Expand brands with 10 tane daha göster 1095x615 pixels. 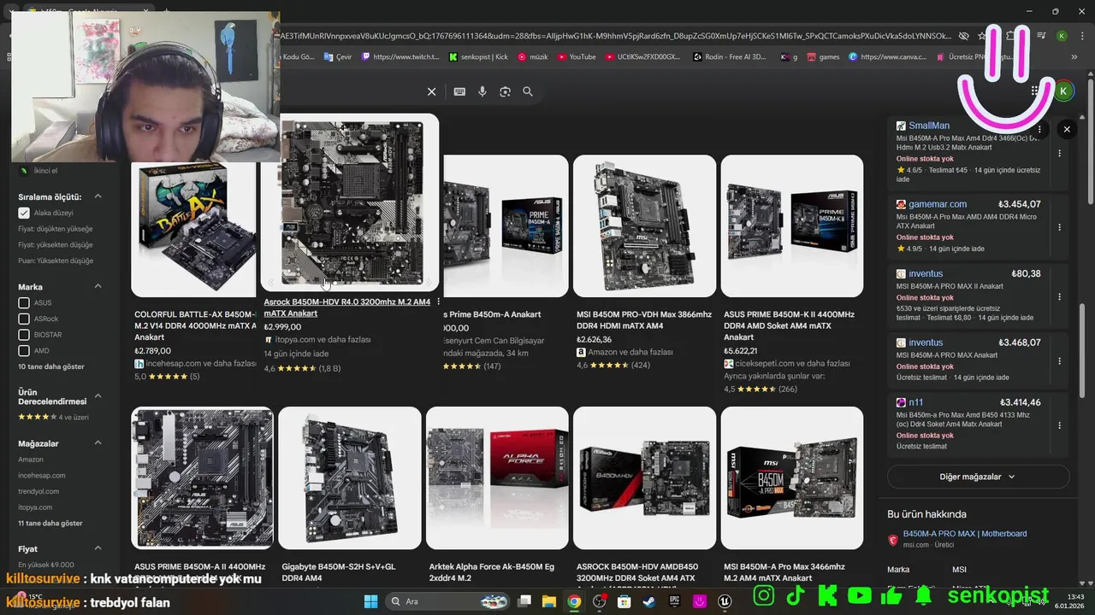[x=51, y=366]
